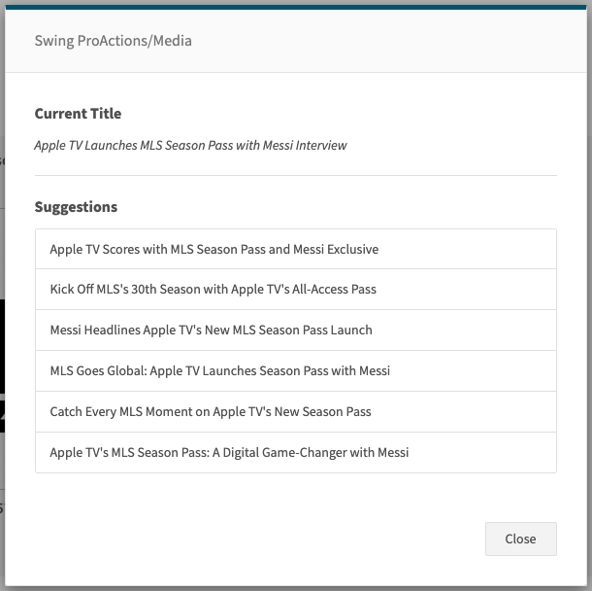This screenshot has width=592, height=591.
Task: Click the "Current Title" section heading
Action: click(78, 114)
